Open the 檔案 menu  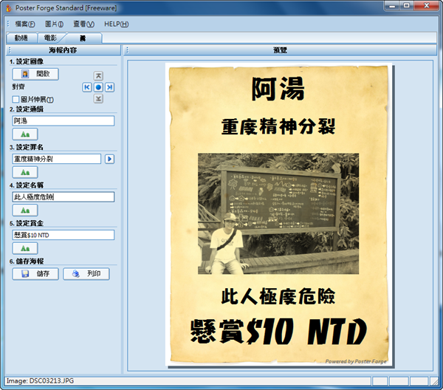(x=25, y=24)
